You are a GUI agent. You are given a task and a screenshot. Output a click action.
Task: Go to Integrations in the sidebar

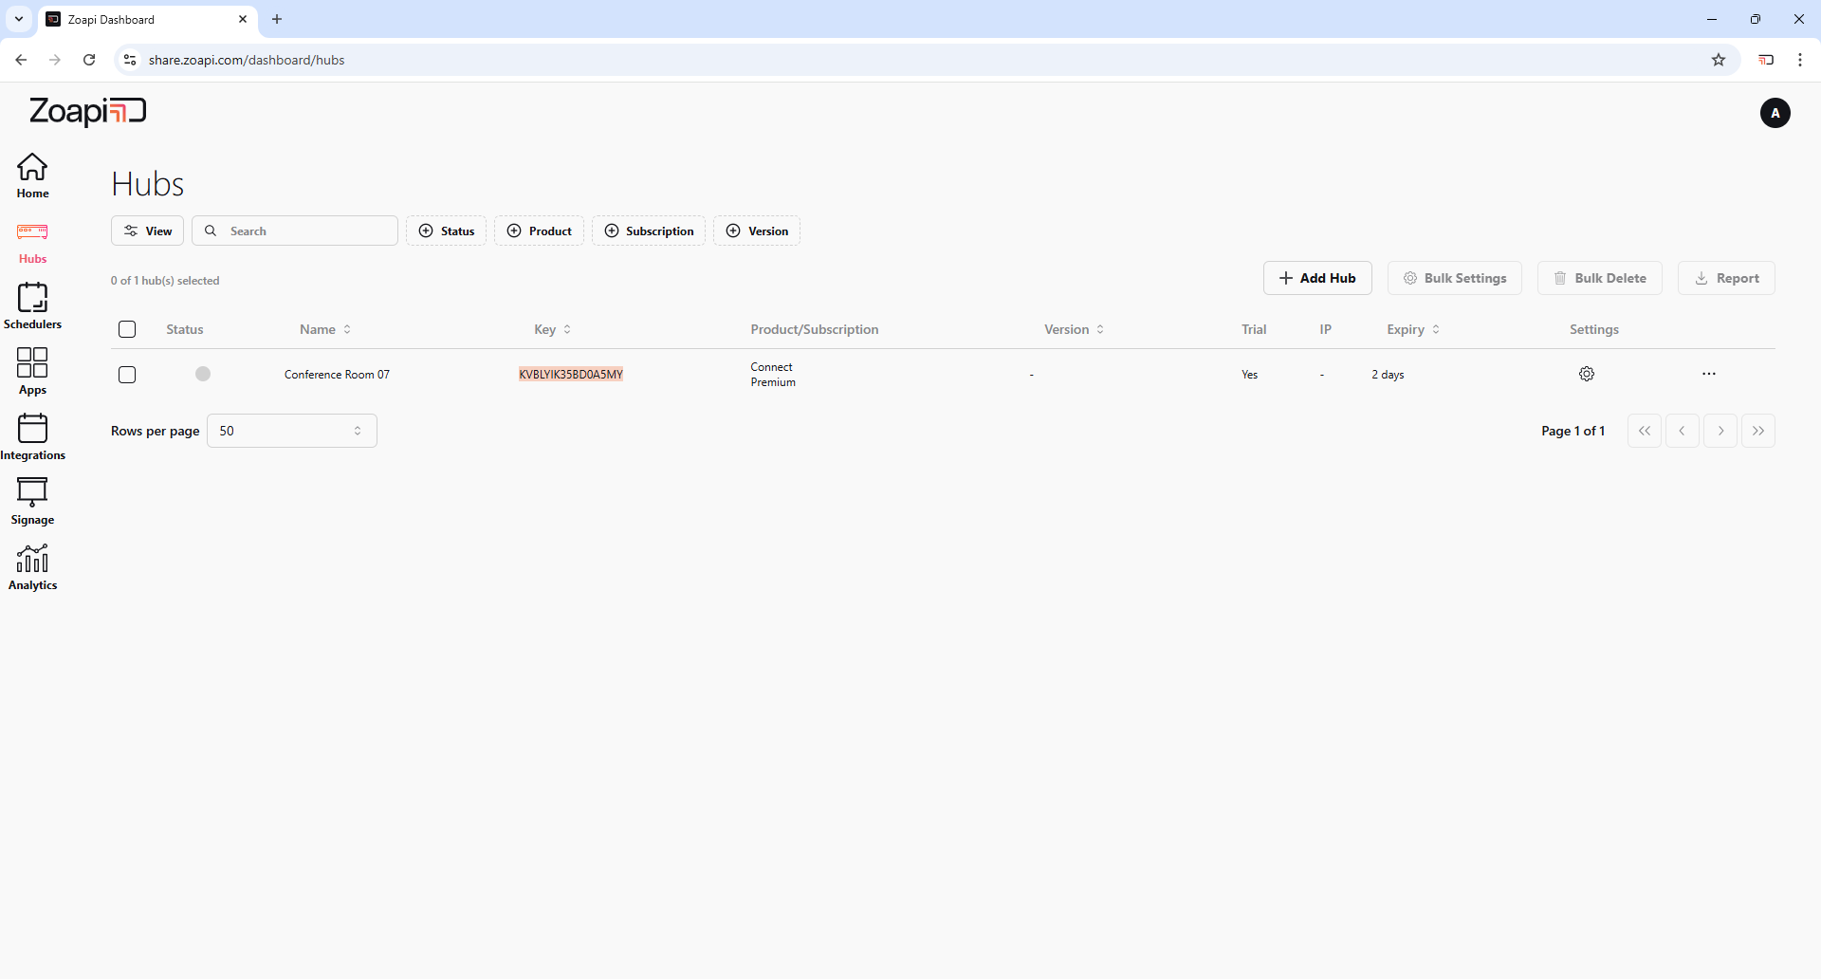pyautogui.click(x=32, y=437)
